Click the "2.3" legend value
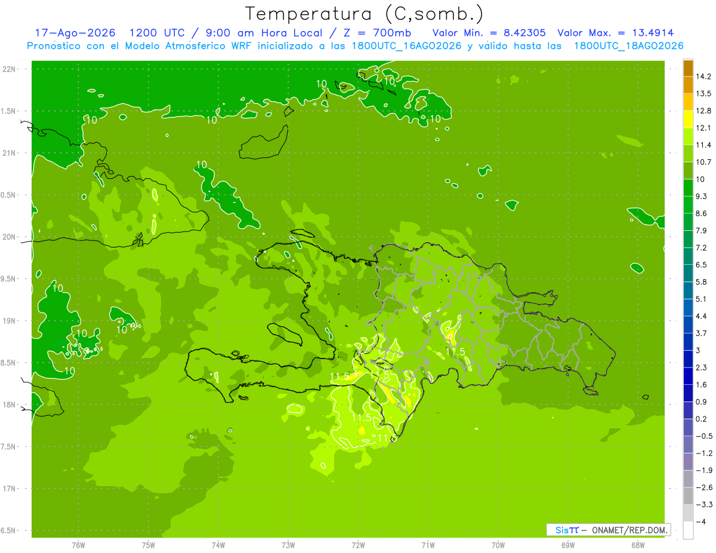Screen dimensions: 716x553 pyautogui.click(x=702, y=367)
